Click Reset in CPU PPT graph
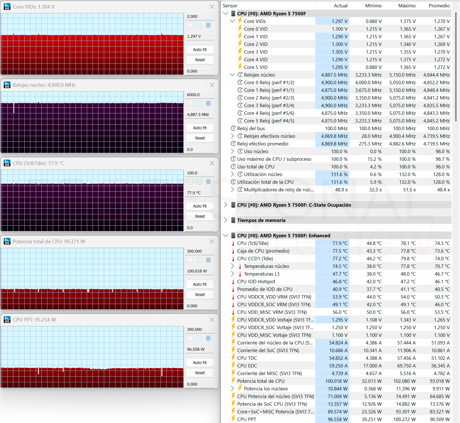 (x=200, y=373)
